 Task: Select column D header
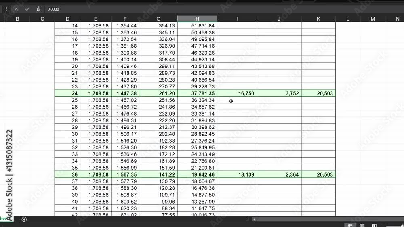[x=67, y=19]
